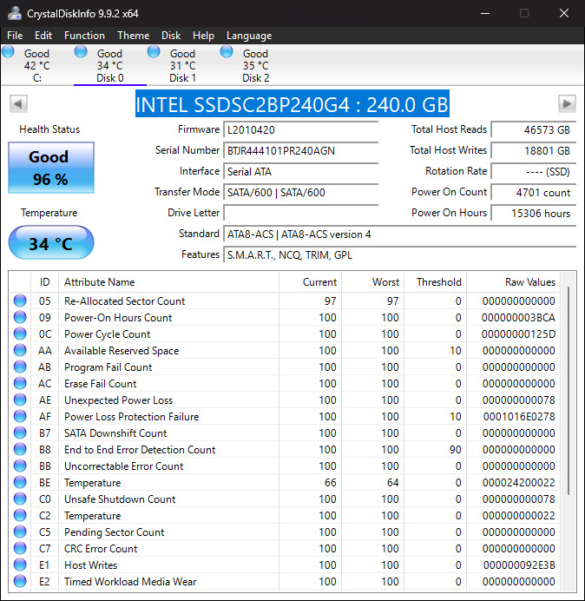
Task: Open the Help menu
Action: point(203,36)
